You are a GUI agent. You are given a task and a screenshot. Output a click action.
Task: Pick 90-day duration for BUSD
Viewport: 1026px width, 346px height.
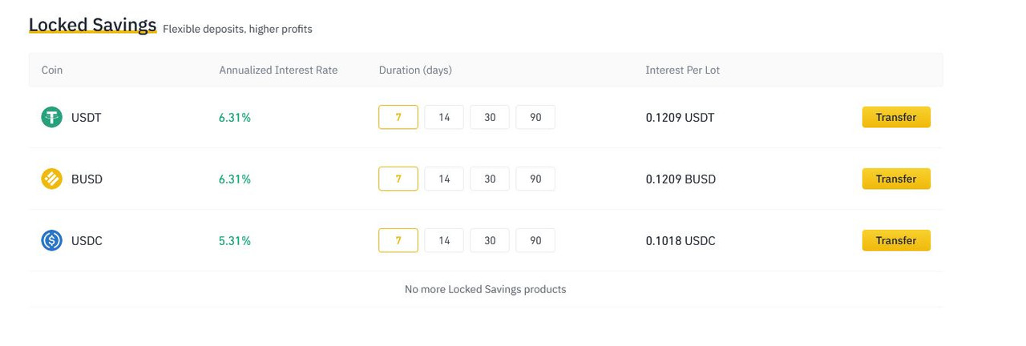(x=535, y=179)
